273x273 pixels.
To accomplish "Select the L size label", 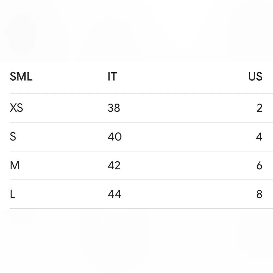I will point(12,194).
